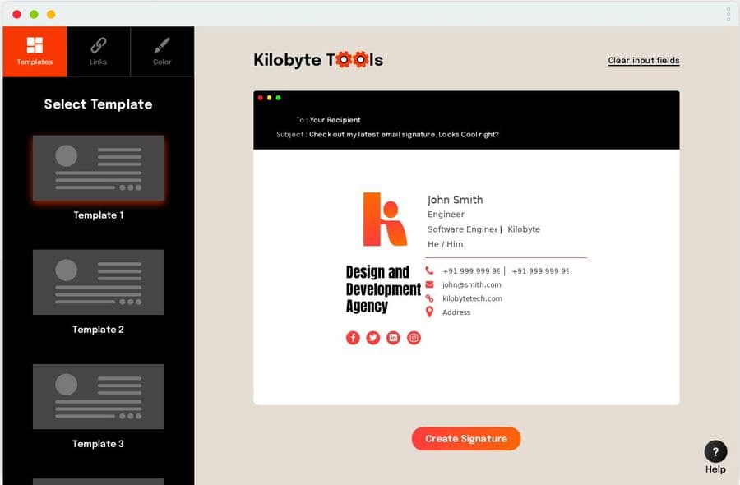740x485 pixels.
Task: Click the address location pin icon
Action: pos(429,312)
